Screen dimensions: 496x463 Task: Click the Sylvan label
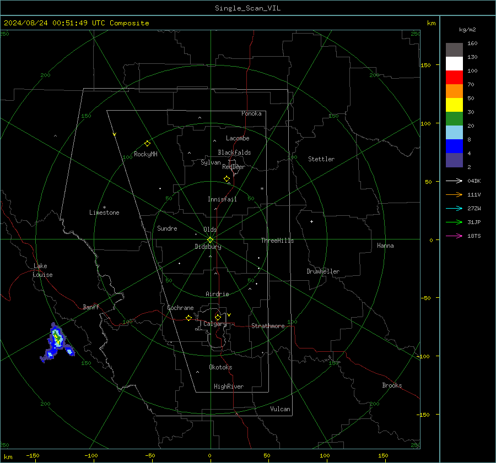point(211,162)
